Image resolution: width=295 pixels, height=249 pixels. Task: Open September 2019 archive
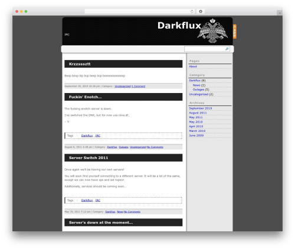pos(201,108)
